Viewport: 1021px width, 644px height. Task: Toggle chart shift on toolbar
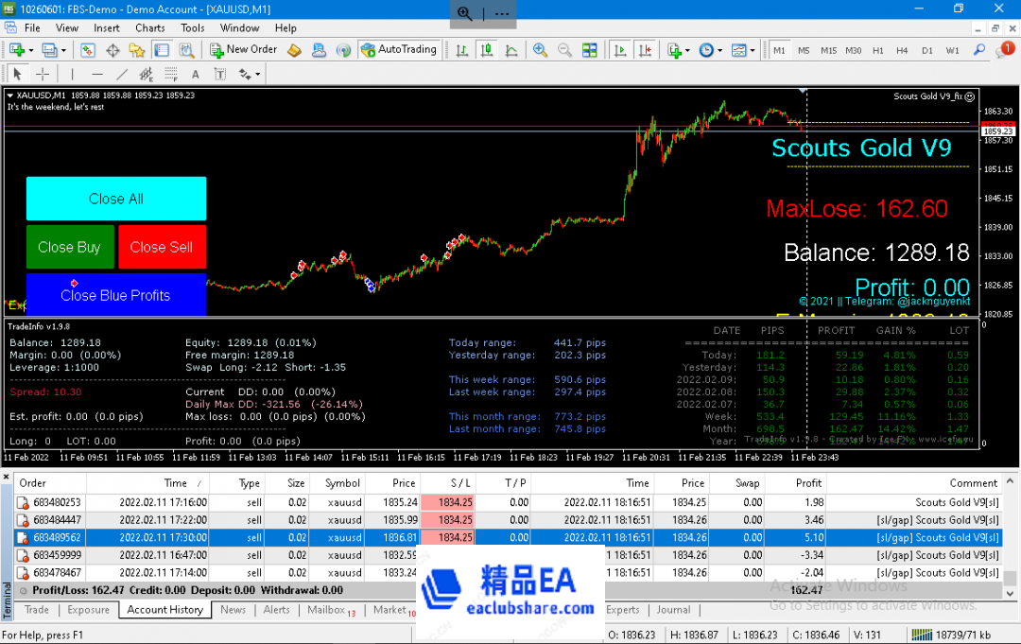click(645, 50)
